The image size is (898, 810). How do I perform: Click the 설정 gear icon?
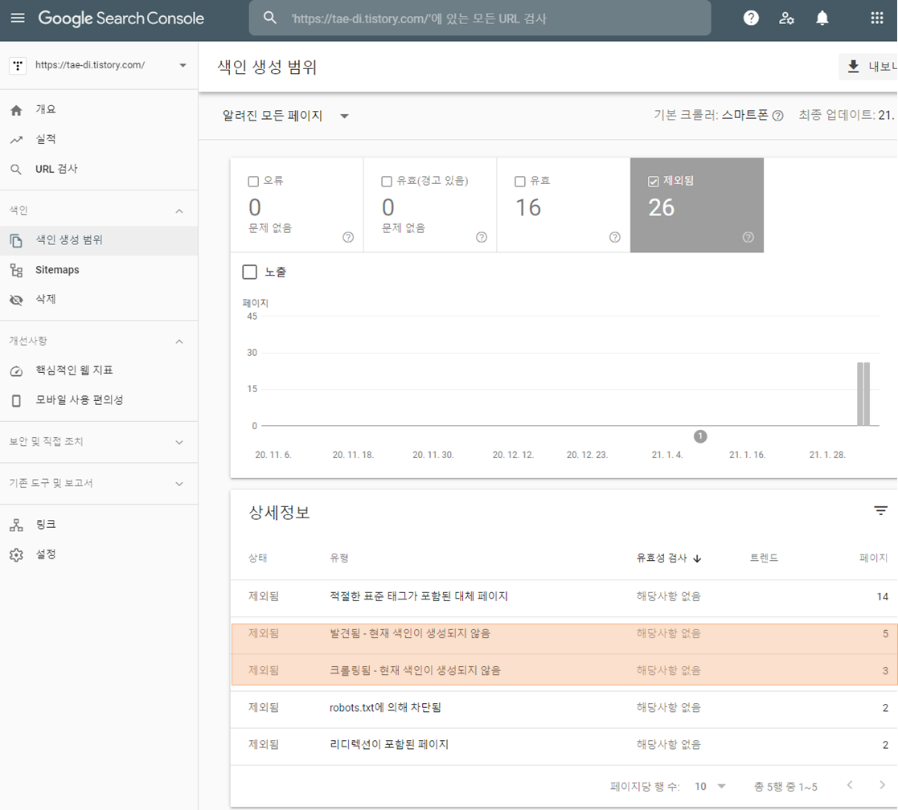tap(18, 554)
